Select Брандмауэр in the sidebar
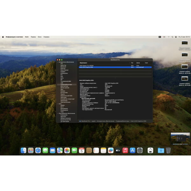 tap(64, 109)
